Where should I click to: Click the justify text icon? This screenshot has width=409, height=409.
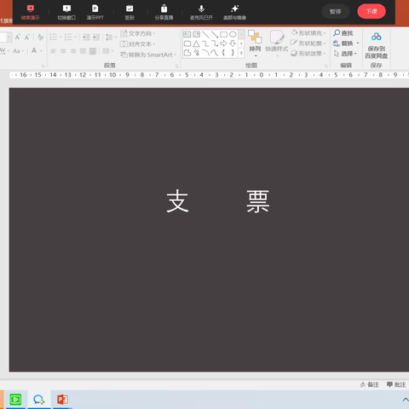[x=83, y=51]
